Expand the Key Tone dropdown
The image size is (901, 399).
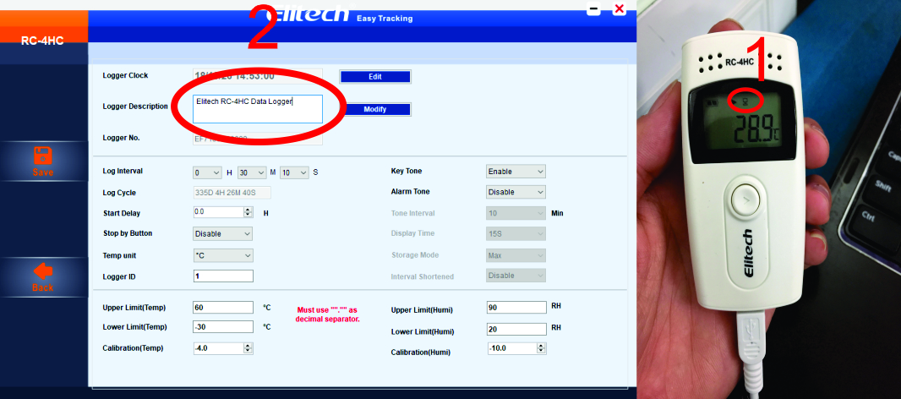(x=516, y=172)
